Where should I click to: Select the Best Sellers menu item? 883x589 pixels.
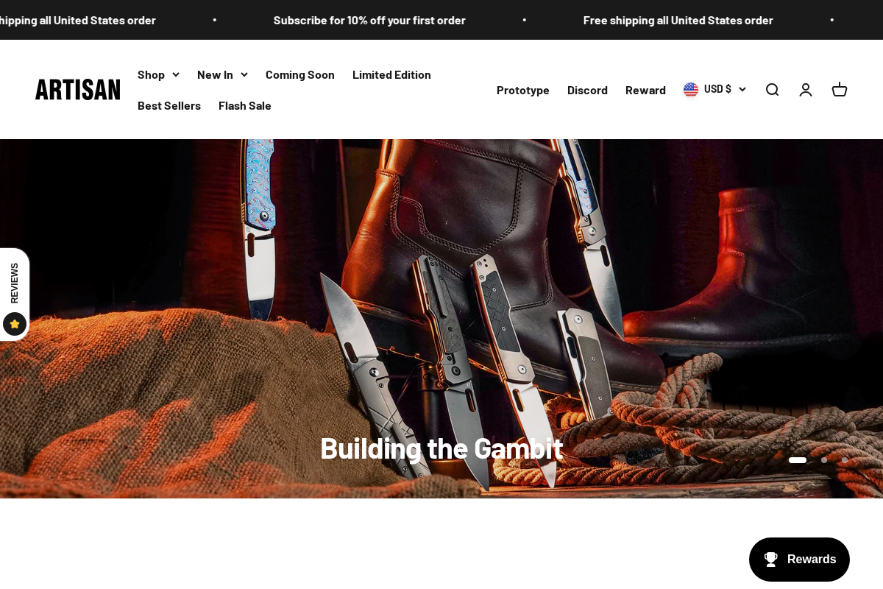click(169, 105)
